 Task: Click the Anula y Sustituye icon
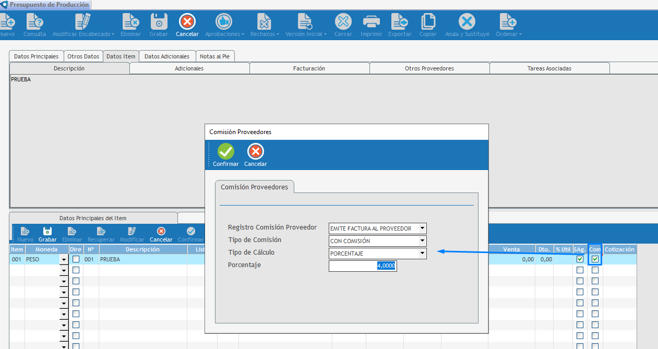coord(467,22)
